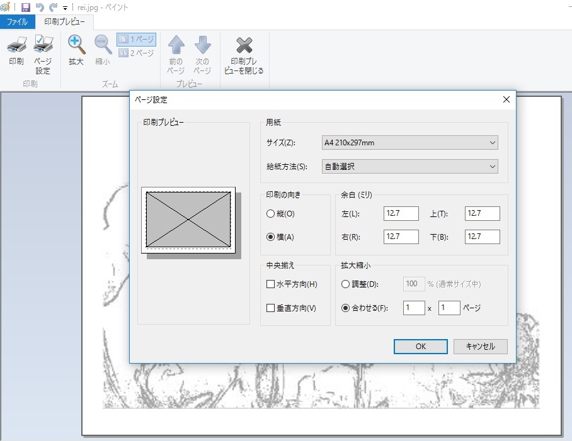The height and width of the screenshot is (441, 572).
Task: Go to next page (次のページ) arrow
Action: point(202,55)
